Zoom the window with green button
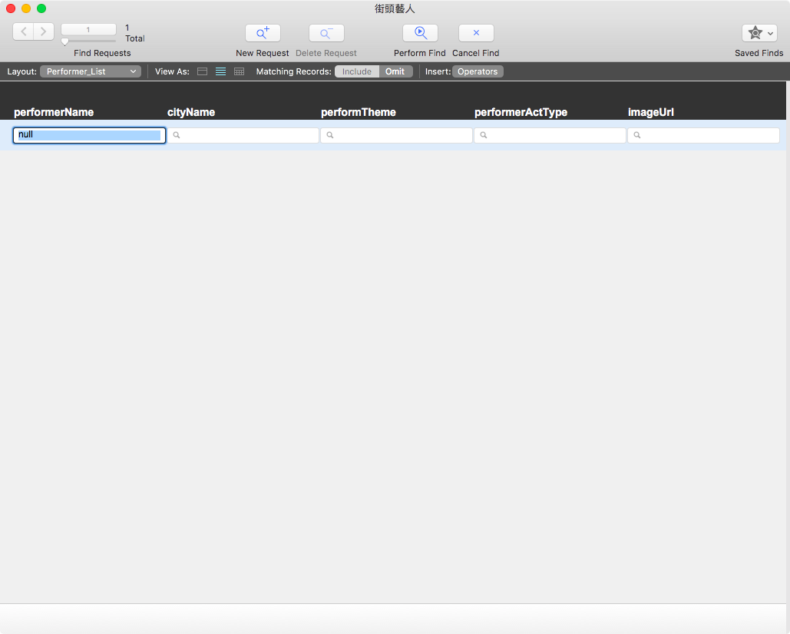790x634 pixels. click(41, 8)
